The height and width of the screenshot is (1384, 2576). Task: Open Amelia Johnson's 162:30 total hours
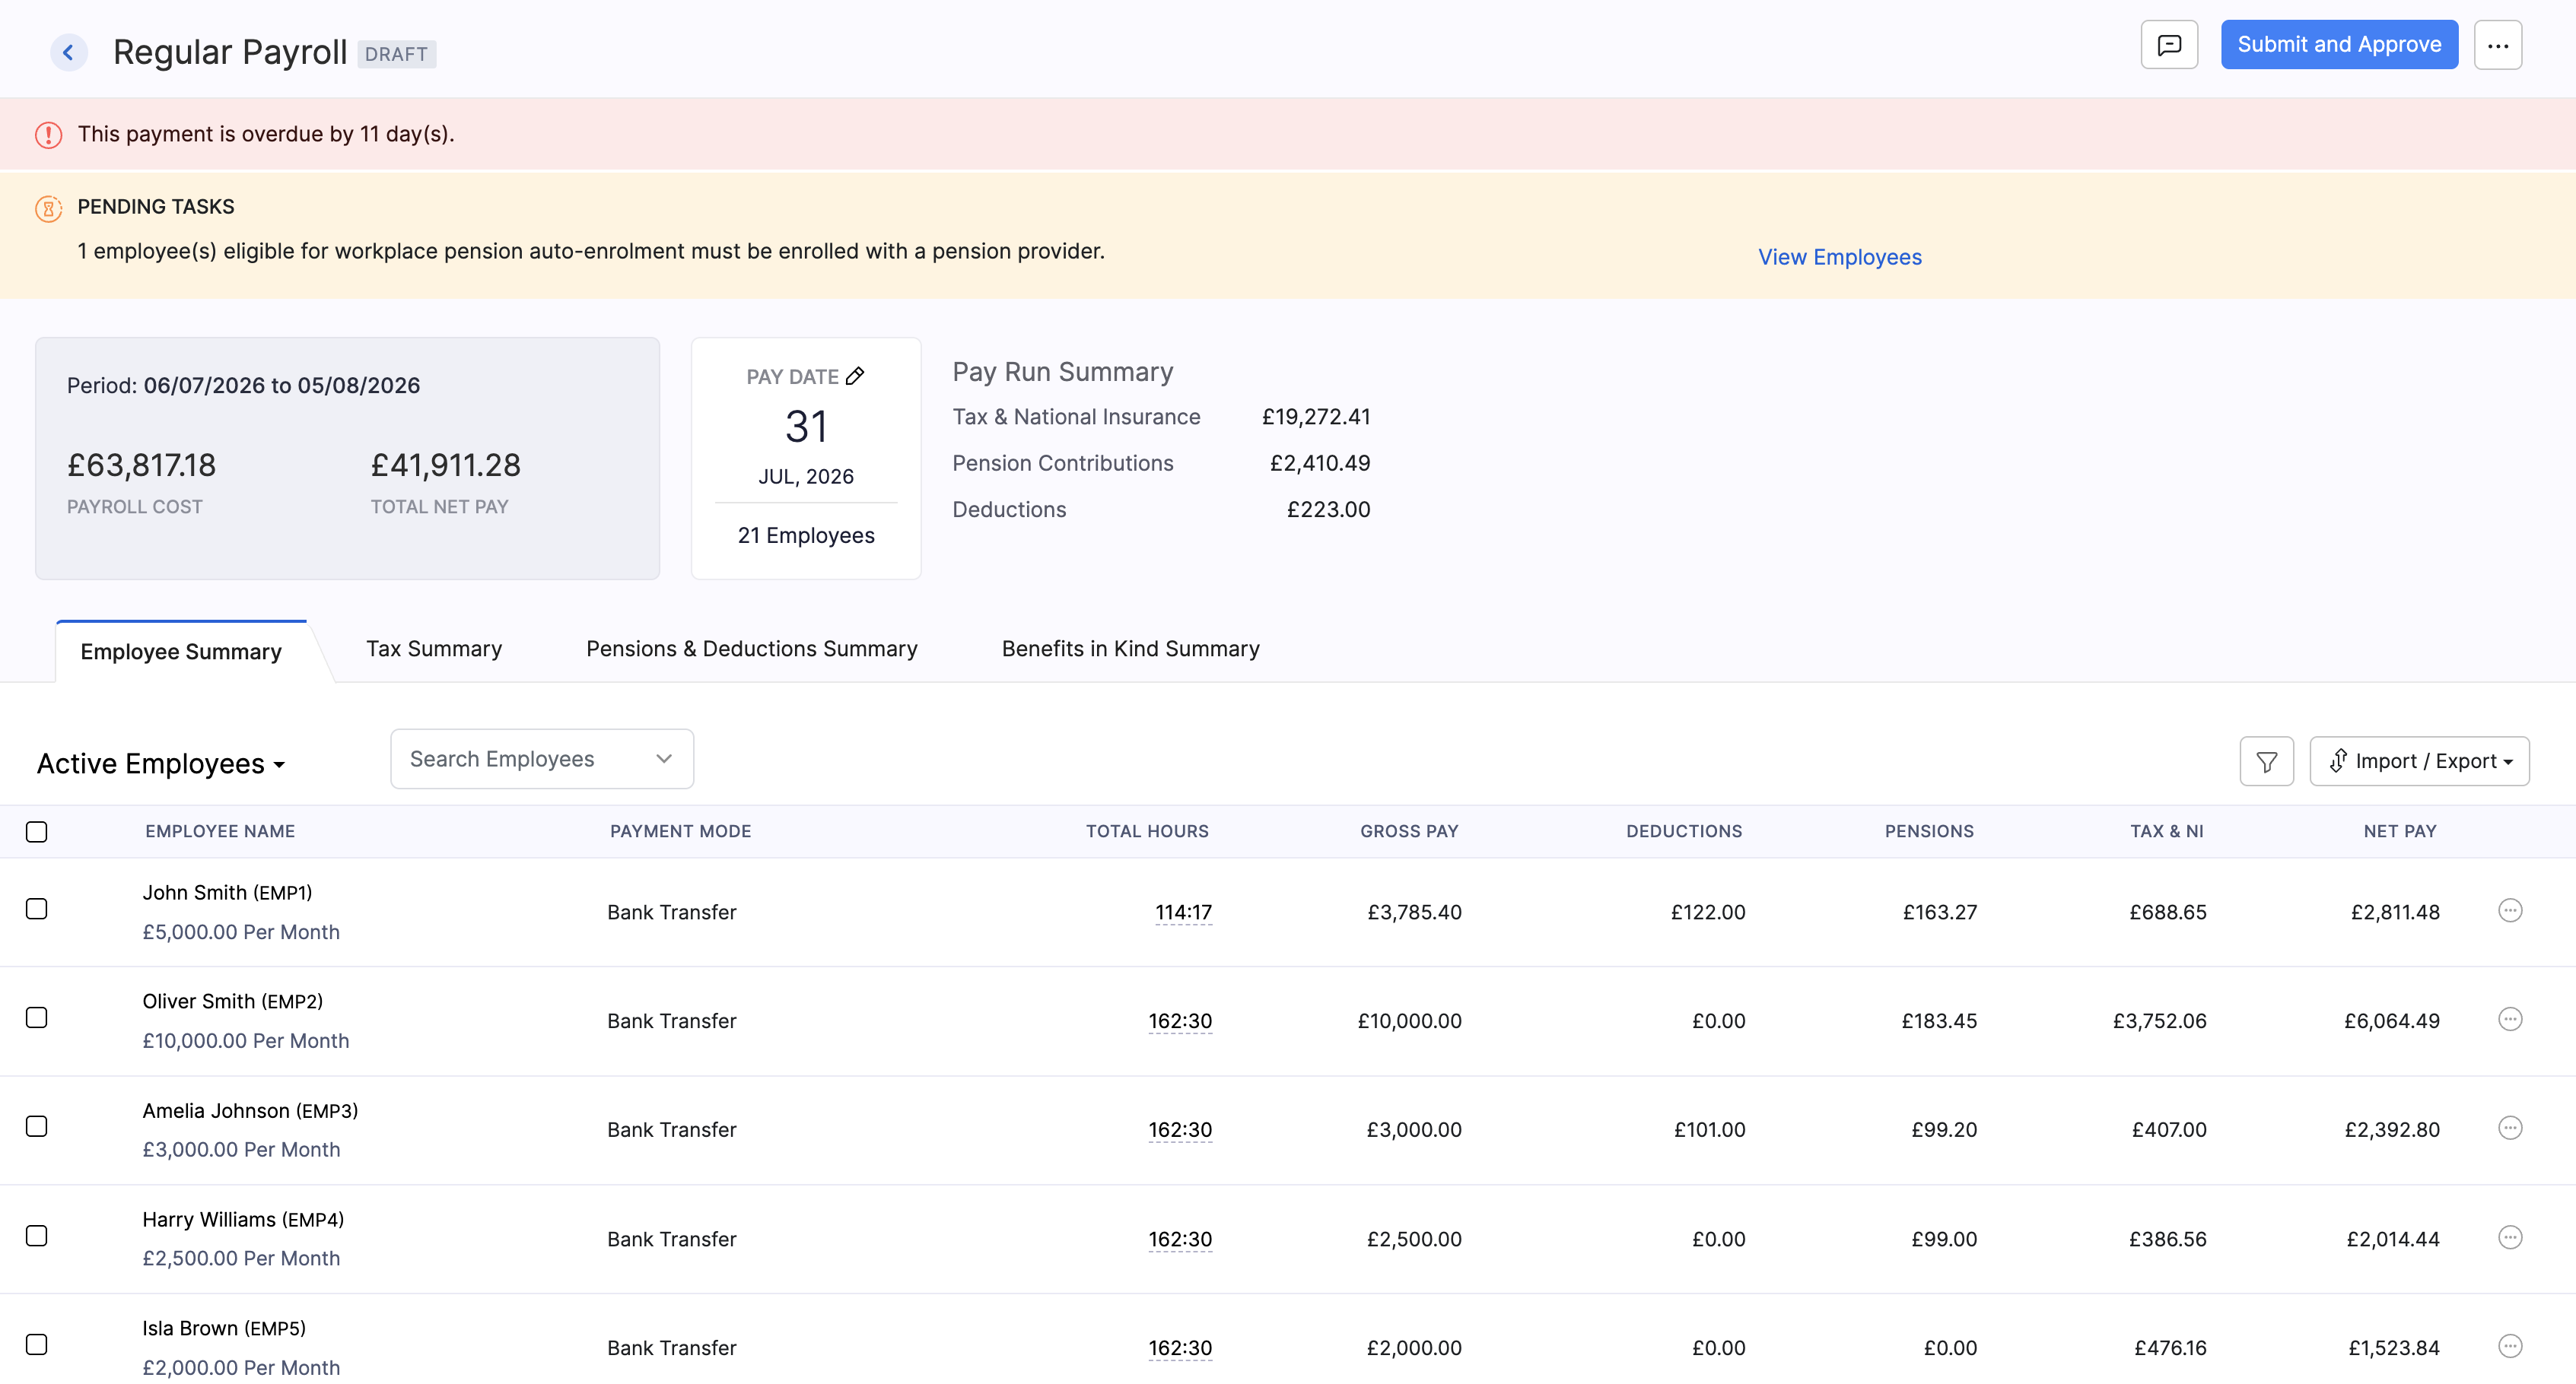click(x=1180, y=1130)
